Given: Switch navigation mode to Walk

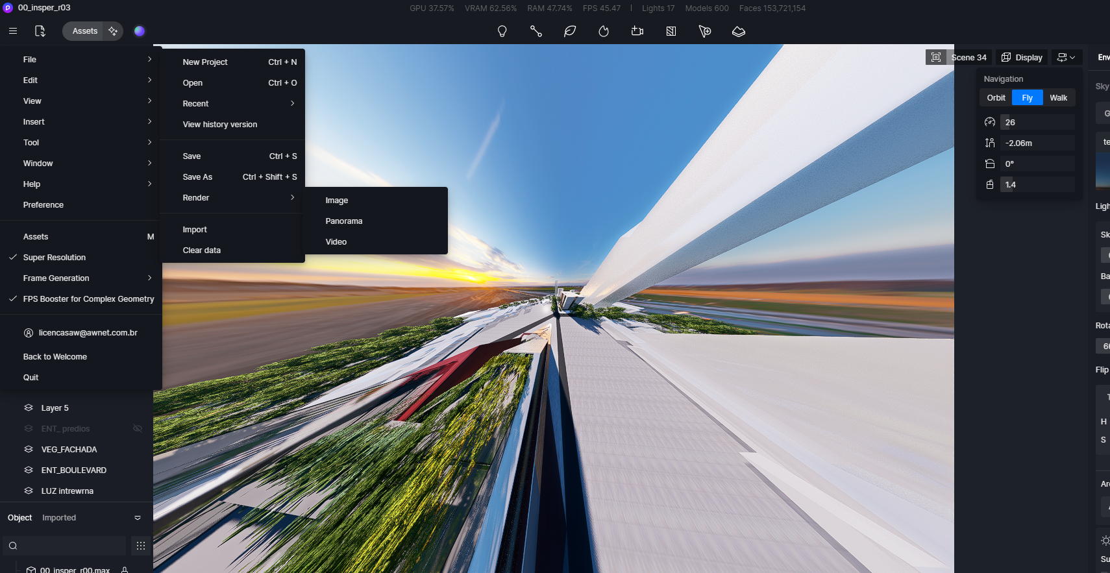Looking at the screenshot, I should pyautogui.click(x=1059, y=98).
